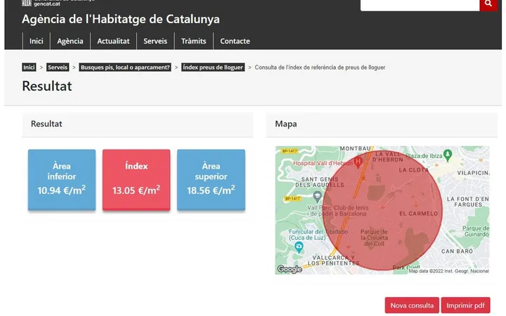
Task: Click the Google logo on map
Action: [290, 269]
